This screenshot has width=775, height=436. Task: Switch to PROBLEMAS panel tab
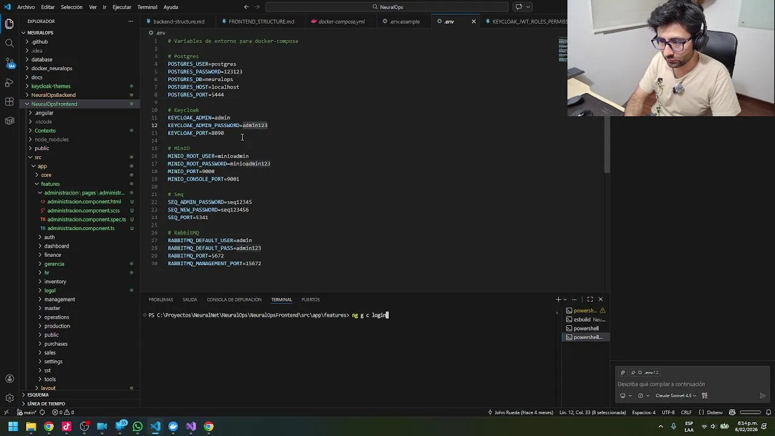point(160,299)
